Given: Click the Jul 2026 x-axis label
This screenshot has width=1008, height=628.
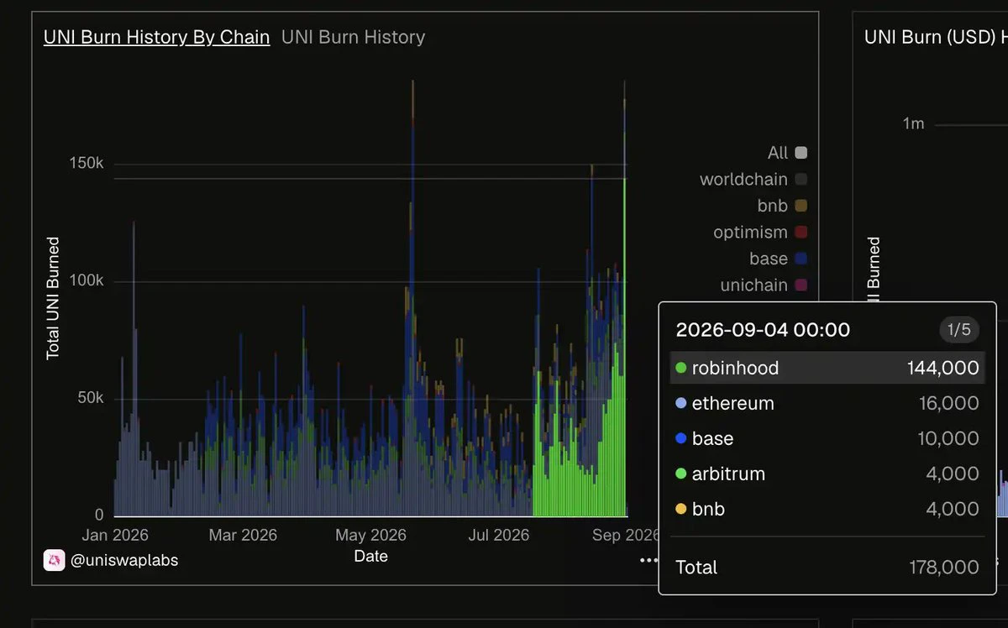Looking at the screenshot, I should coord(498,535).
